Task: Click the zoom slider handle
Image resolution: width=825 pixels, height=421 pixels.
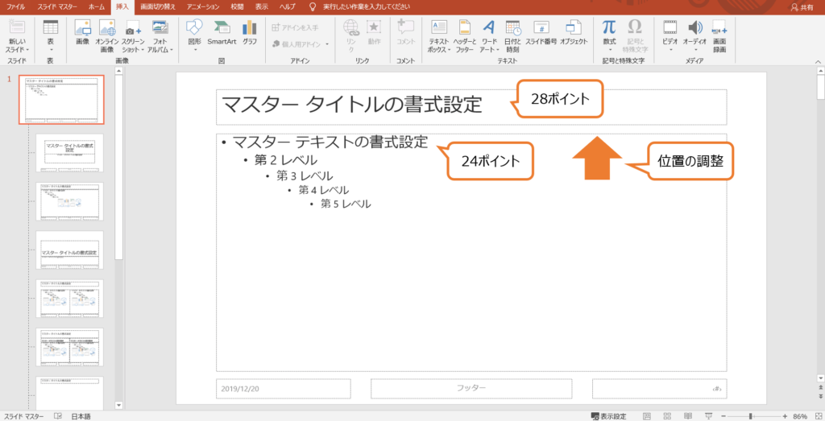Action: click(750, 415)
